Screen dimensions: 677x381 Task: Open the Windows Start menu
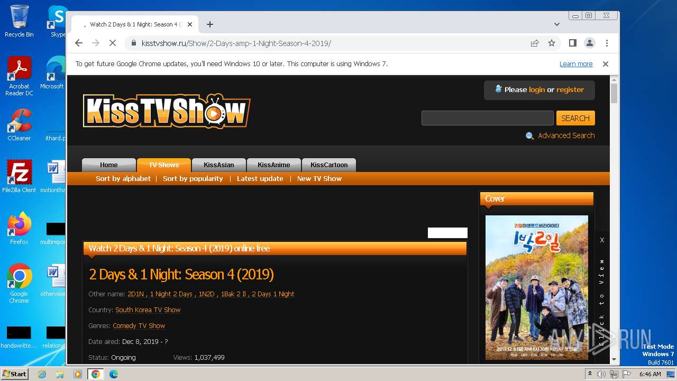(15, 374)
